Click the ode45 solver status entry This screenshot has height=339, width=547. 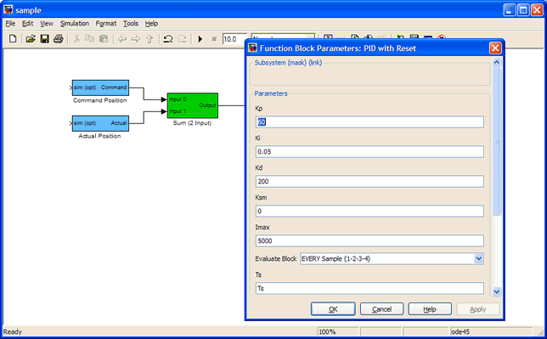(x=491, y=331)
